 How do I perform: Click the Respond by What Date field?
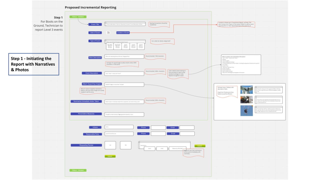click(177, 148)
